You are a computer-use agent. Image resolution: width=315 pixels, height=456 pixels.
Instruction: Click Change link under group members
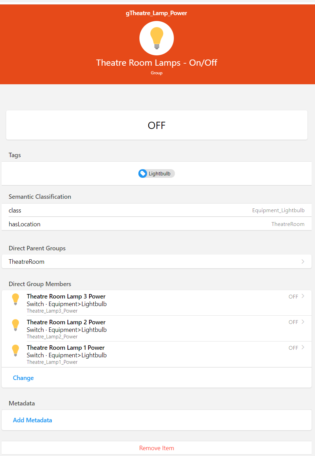click(23, 378)
